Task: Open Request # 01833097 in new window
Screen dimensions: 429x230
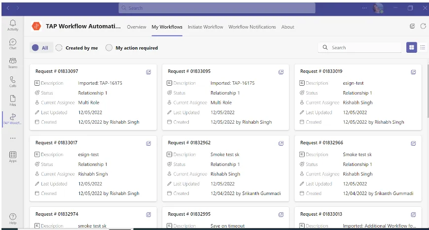Action: (x=148, y=72)
